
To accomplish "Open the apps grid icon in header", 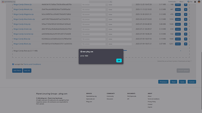I will [195, 2].
